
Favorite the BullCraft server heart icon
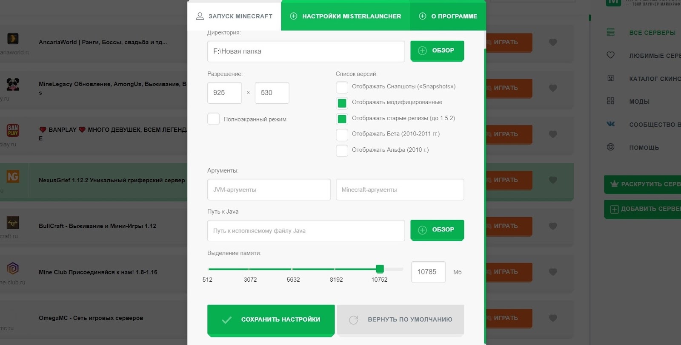[553, 226]
